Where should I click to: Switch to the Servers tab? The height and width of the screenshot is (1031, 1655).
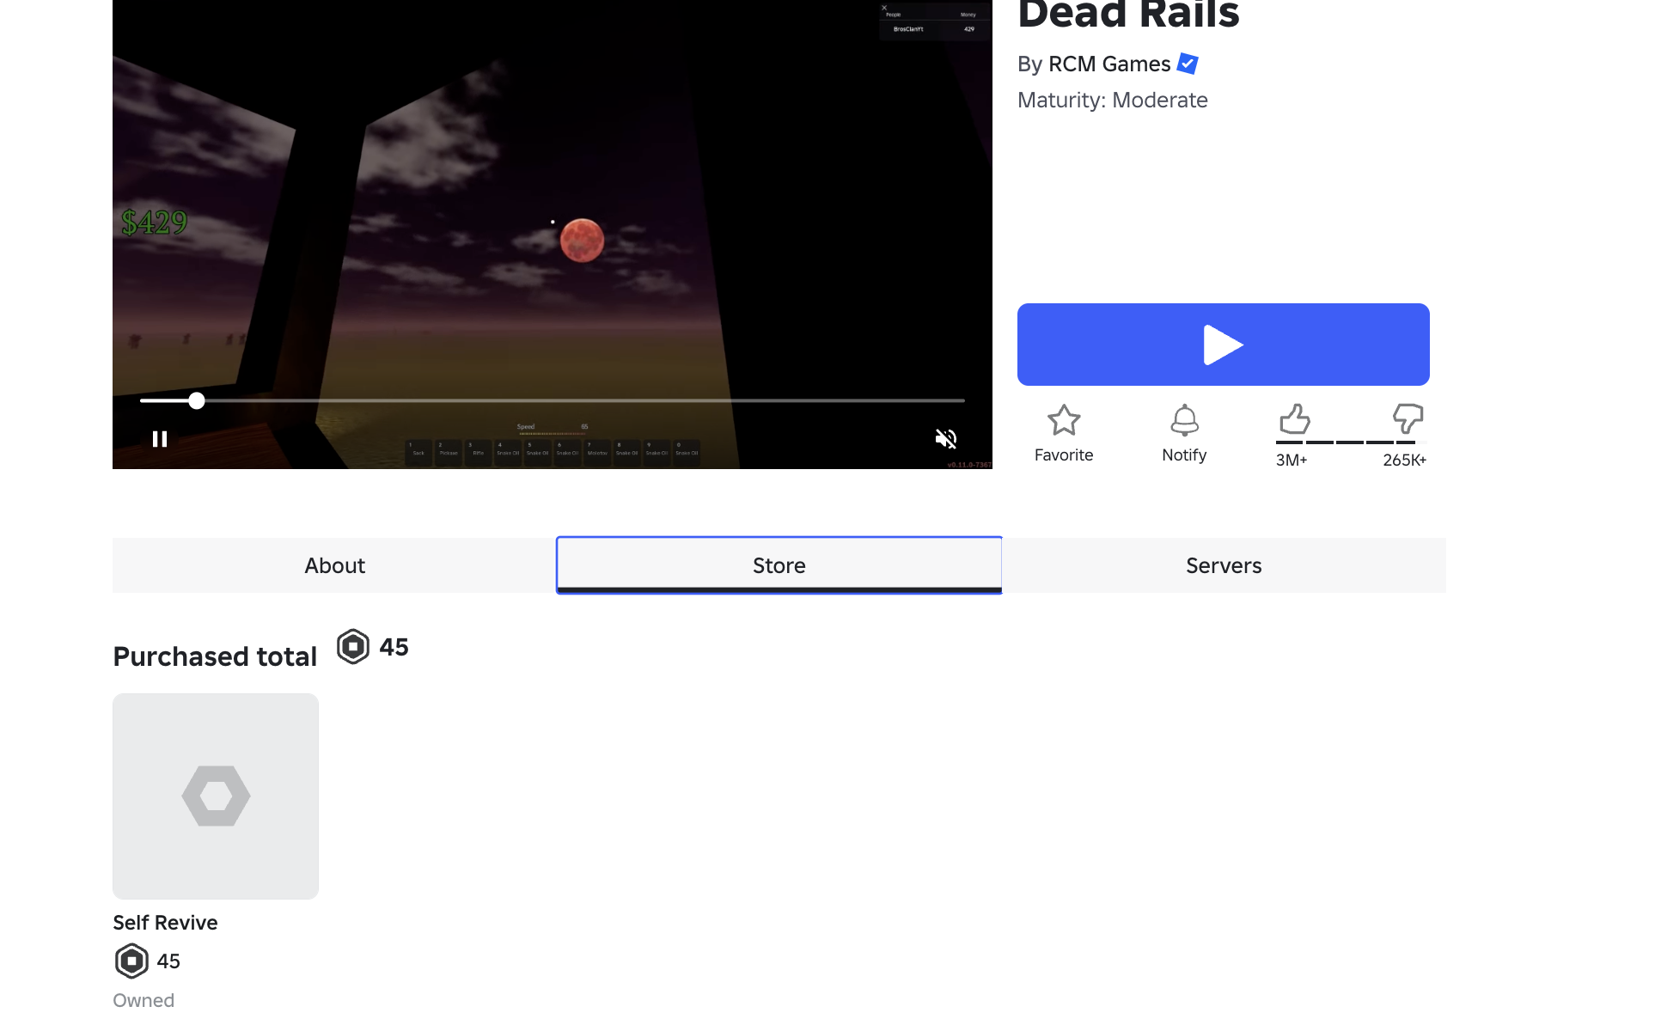[1224, 565]
